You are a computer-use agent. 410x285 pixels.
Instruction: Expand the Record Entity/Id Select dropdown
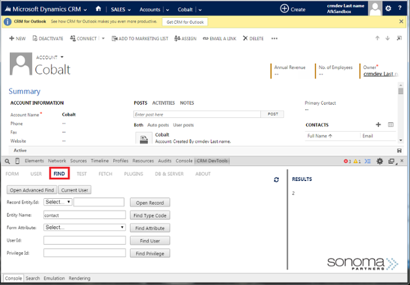coord(58,202)
